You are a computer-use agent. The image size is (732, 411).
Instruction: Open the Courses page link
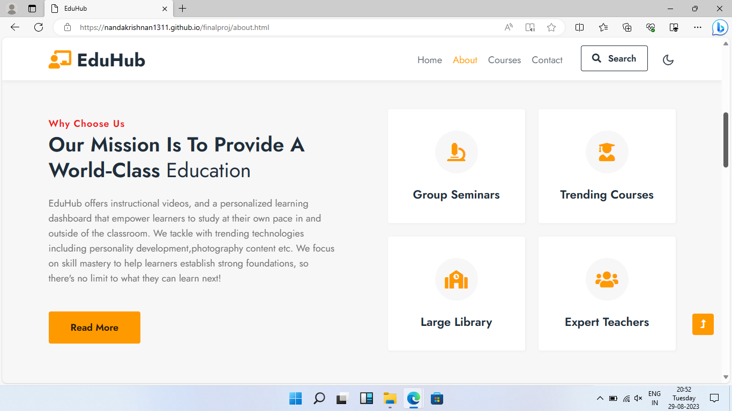coord(504,60)
